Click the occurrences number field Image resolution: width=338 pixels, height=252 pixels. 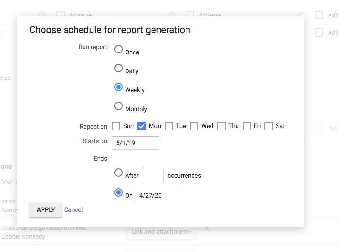point(153,175)
